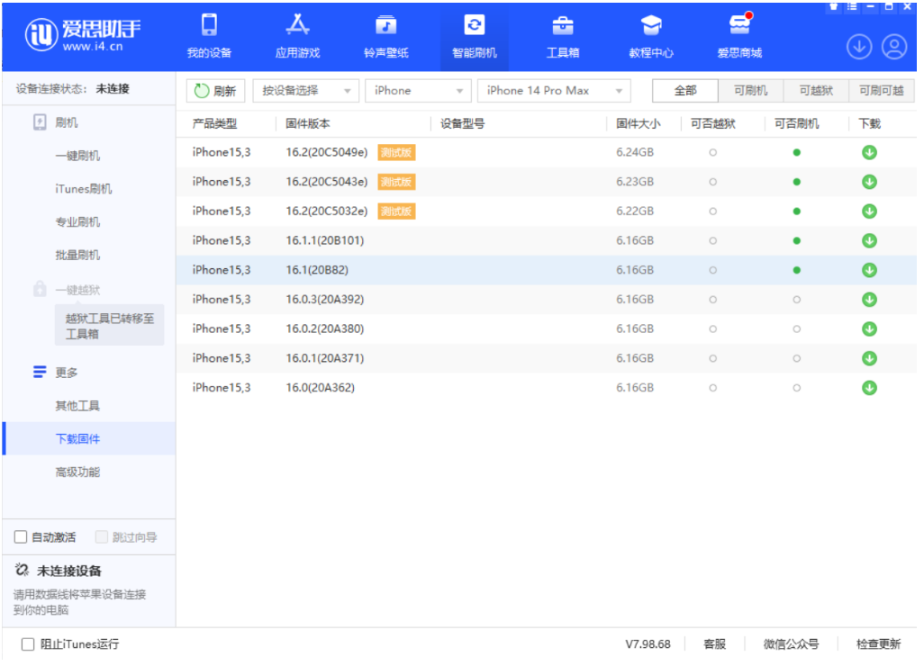924x666 pixels.
Task: Open the 应用游戏 apps icon
Action: [297, 24]
